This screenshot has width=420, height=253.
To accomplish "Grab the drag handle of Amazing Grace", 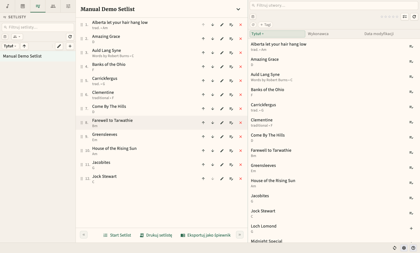I will point(82,39).
